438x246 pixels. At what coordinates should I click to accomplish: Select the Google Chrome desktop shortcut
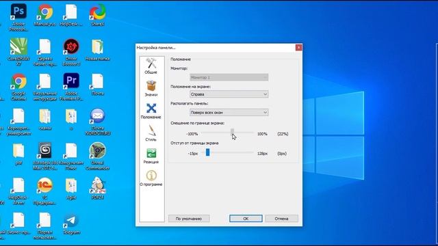[x=18, y=87]
